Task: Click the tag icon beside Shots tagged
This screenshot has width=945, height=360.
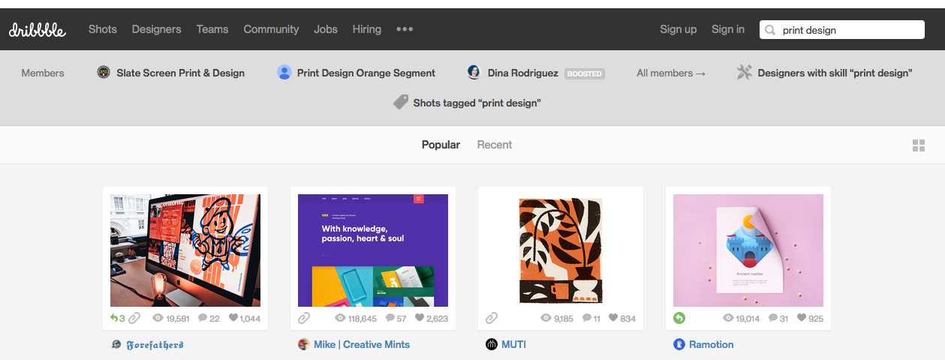Action: pos(401,102)
